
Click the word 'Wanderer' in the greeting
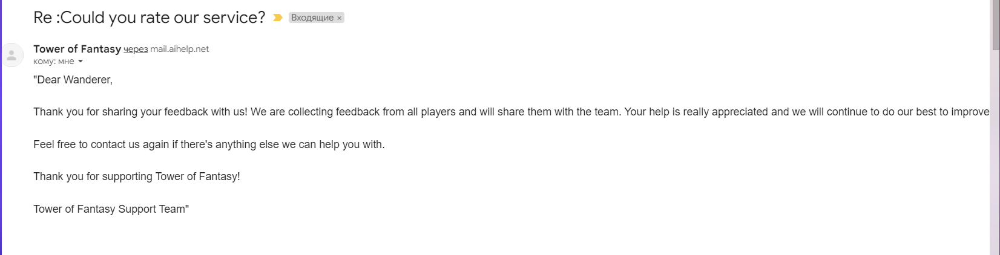click(87, 80)
